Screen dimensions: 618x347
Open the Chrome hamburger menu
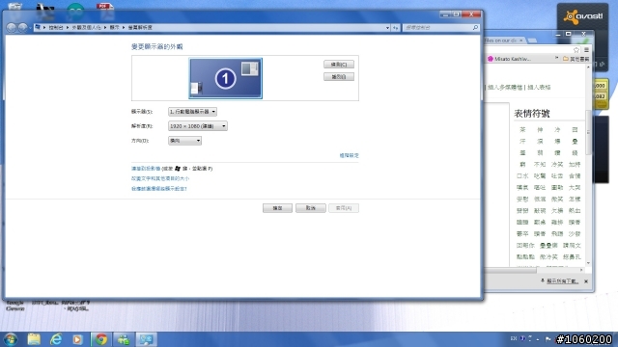click(586, 50)
